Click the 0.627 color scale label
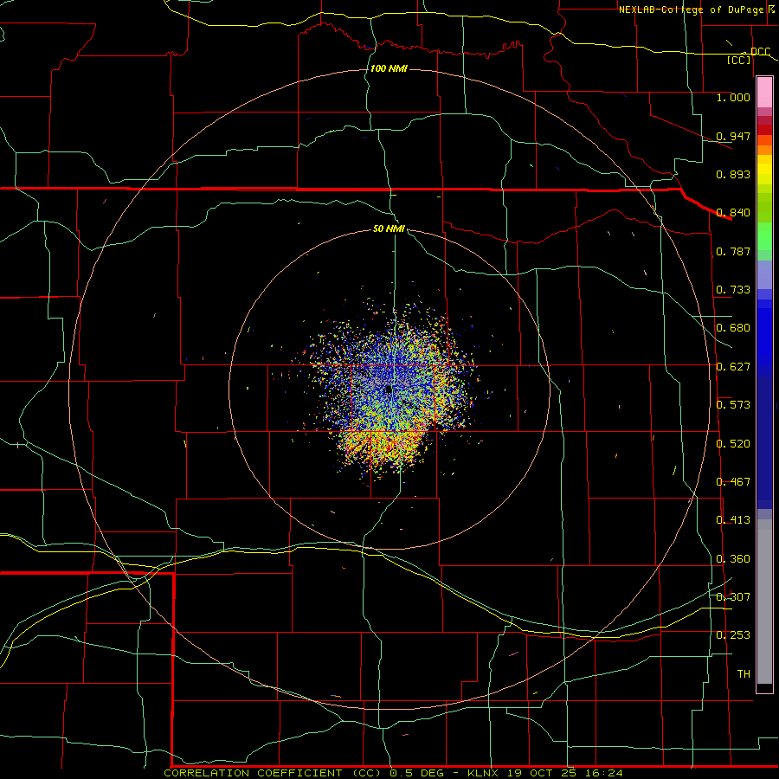The image size is (779, 779). (x=733, y=367)
